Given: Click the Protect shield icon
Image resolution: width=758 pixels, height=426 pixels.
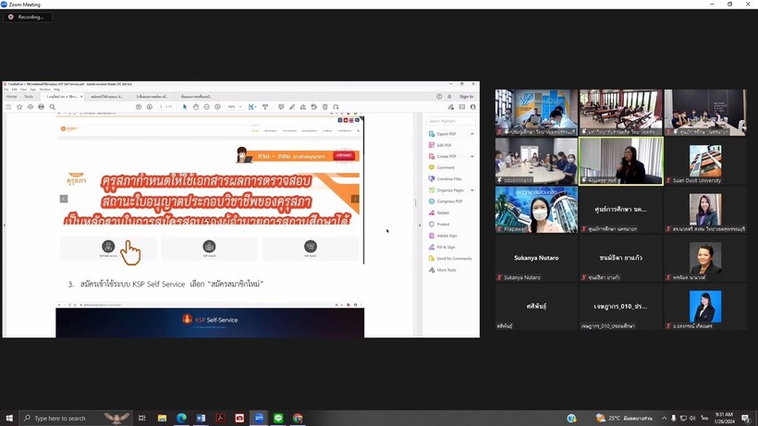Looking at the screenshot, I should 432,224.
